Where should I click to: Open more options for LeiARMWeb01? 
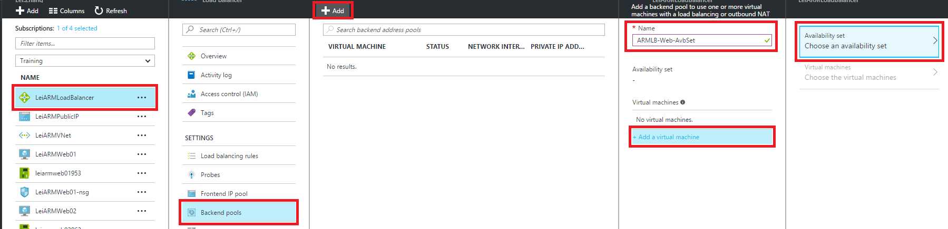(142, 154)
